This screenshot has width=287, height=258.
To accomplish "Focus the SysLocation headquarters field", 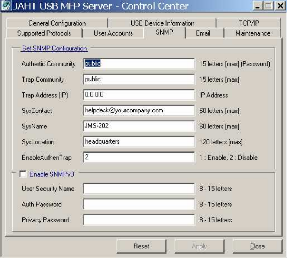I will tap(139, 142).
